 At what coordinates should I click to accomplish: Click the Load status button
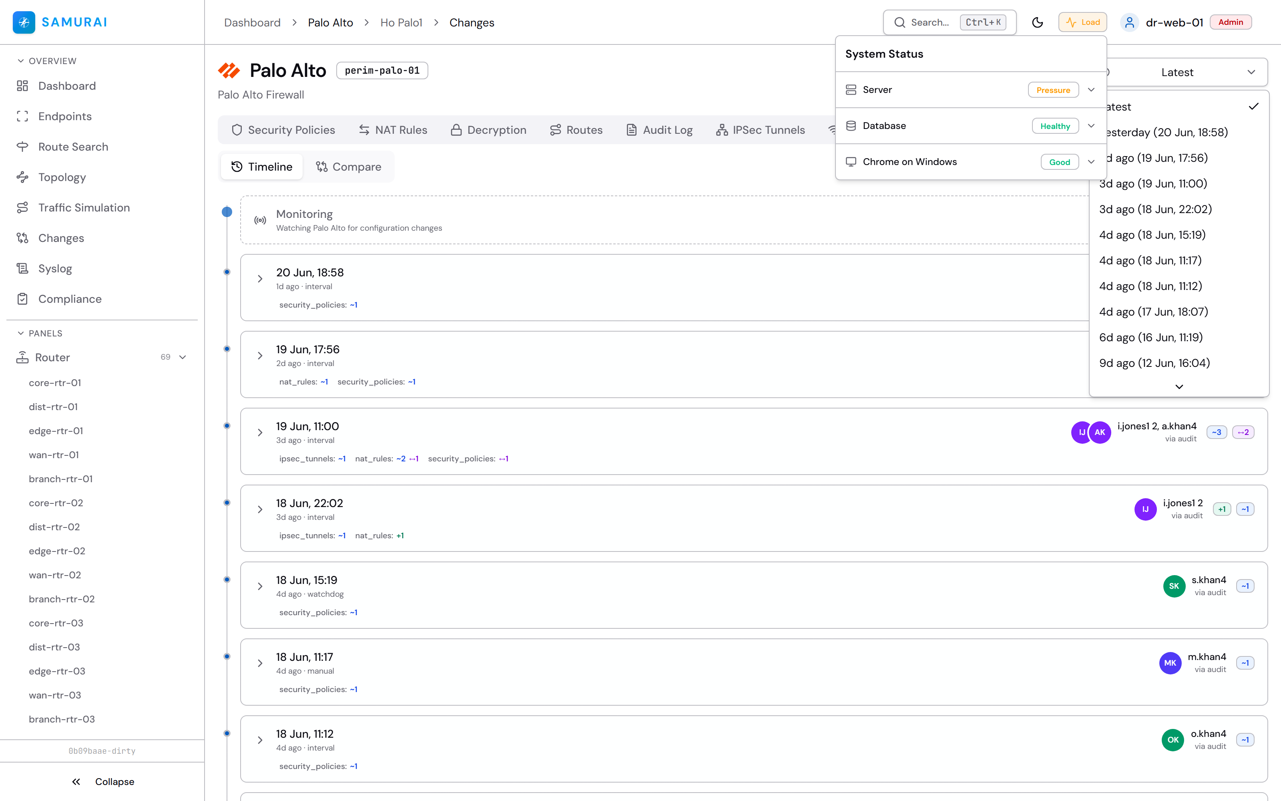1082,22
